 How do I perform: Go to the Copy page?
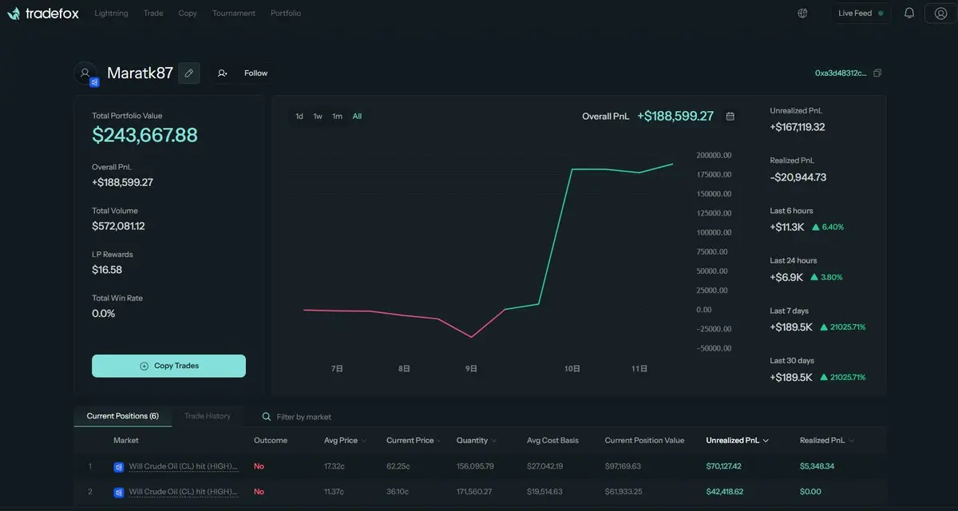[188, 14]
